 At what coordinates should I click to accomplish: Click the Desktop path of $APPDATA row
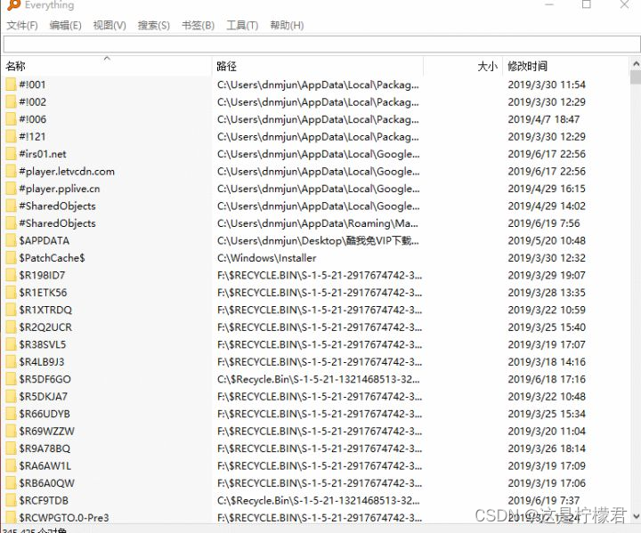click(x=318, y=241)
